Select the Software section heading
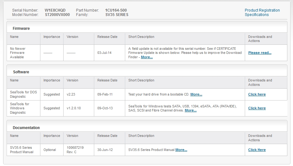Screen dimensions: 293x166 [x=21, y=72]
